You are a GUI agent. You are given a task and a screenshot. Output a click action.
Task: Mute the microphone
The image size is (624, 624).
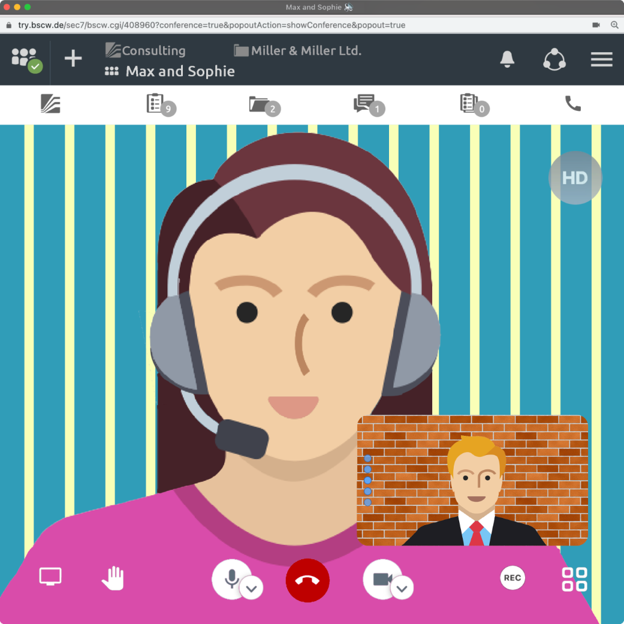tap(231, 579)
